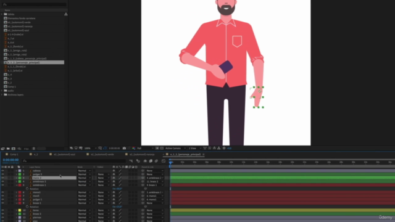This screenshot has height=222, width=395.
Task: Toggle the region of interest icon
Action: pyautogui.click(x=157, y=148)
